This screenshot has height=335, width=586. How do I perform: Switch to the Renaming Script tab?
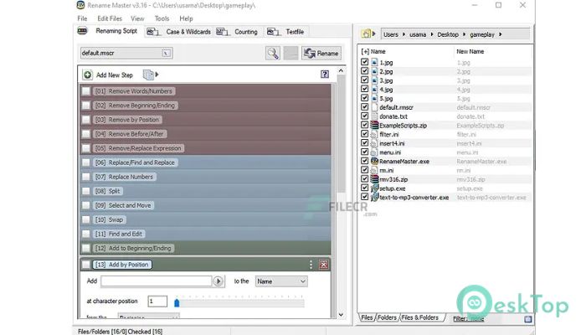[108, 31]
